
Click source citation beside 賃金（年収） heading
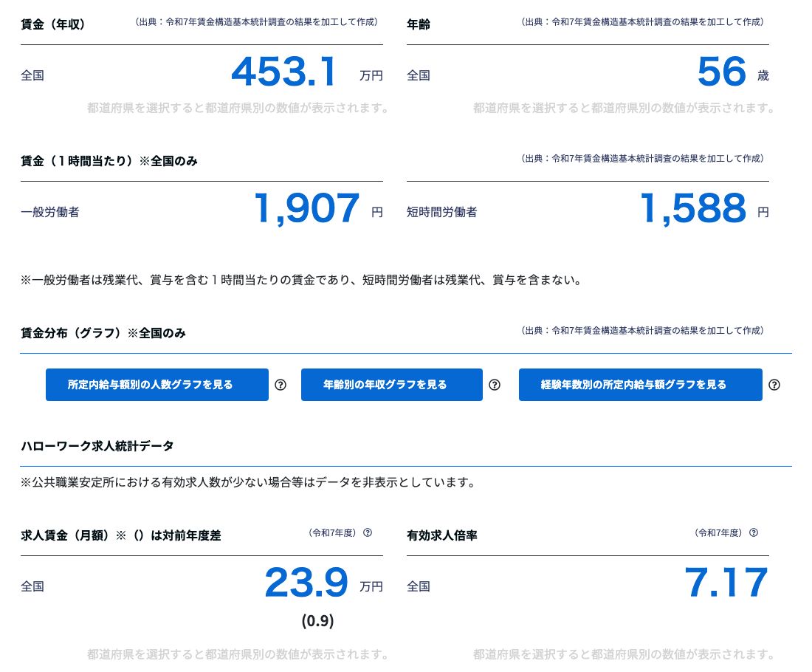tap(257, 21)
